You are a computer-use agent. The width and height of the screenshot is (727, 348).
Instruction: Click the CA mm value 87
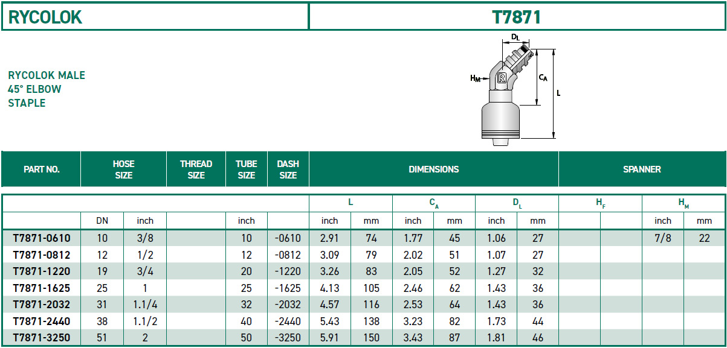coord(454,338)
